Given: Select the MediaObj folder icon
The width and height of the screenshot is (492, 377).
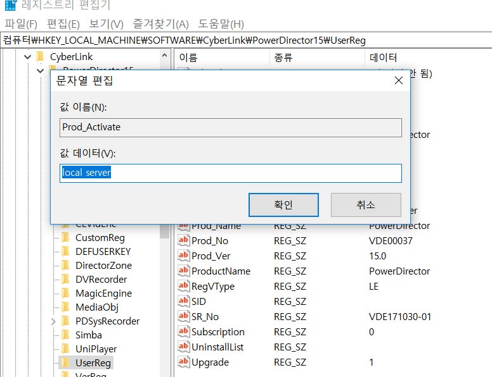Looking at the screenshot, I should (x=65, y=307).
